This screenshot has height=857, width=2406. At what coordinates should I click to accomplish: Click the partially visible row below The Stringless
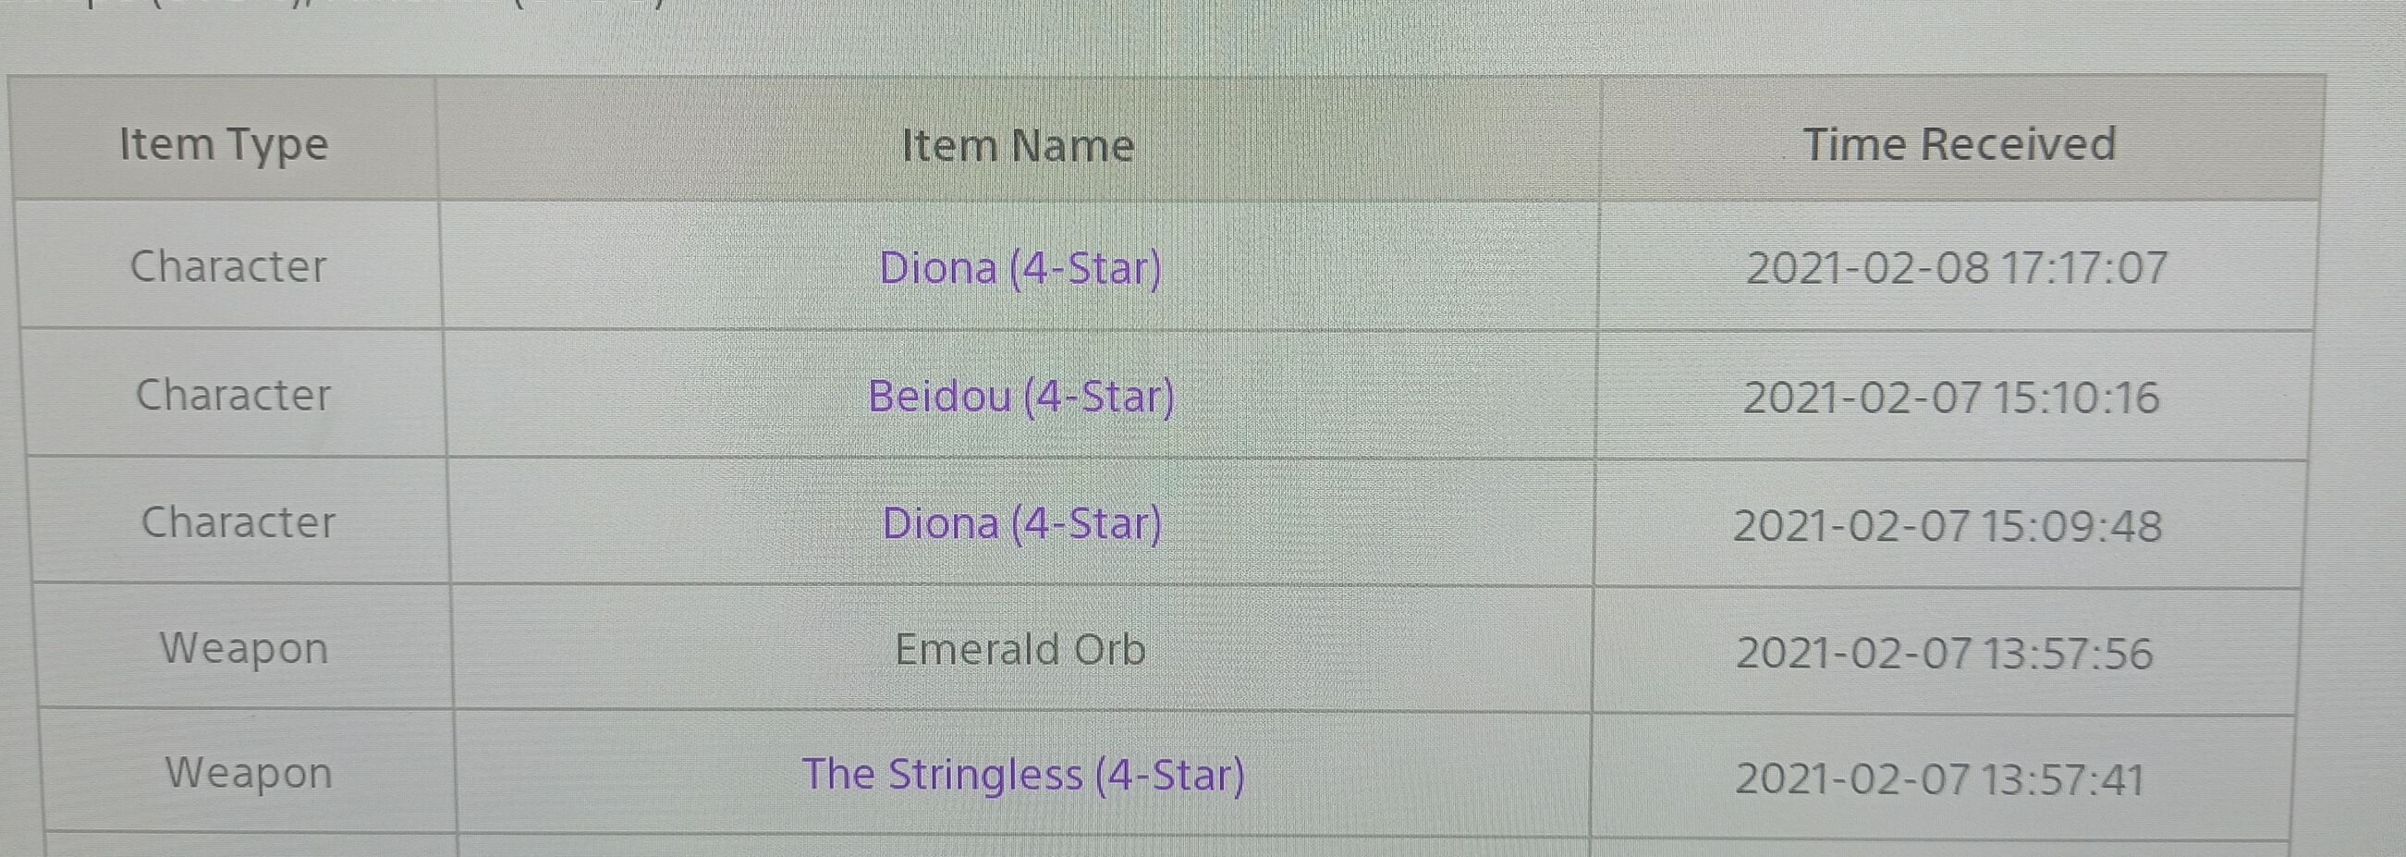[1022, 846]
